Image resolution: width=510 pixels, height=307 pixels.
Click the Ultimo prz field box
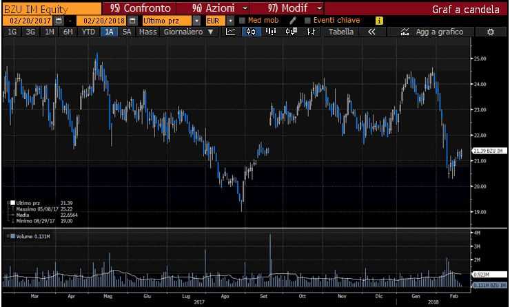click(167, 21)
